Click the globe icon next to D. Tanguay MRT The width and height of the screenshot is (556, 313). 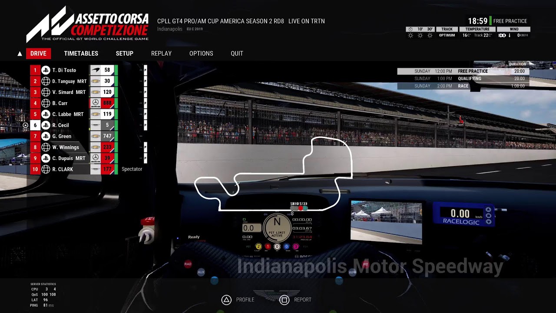pos(46,81)
